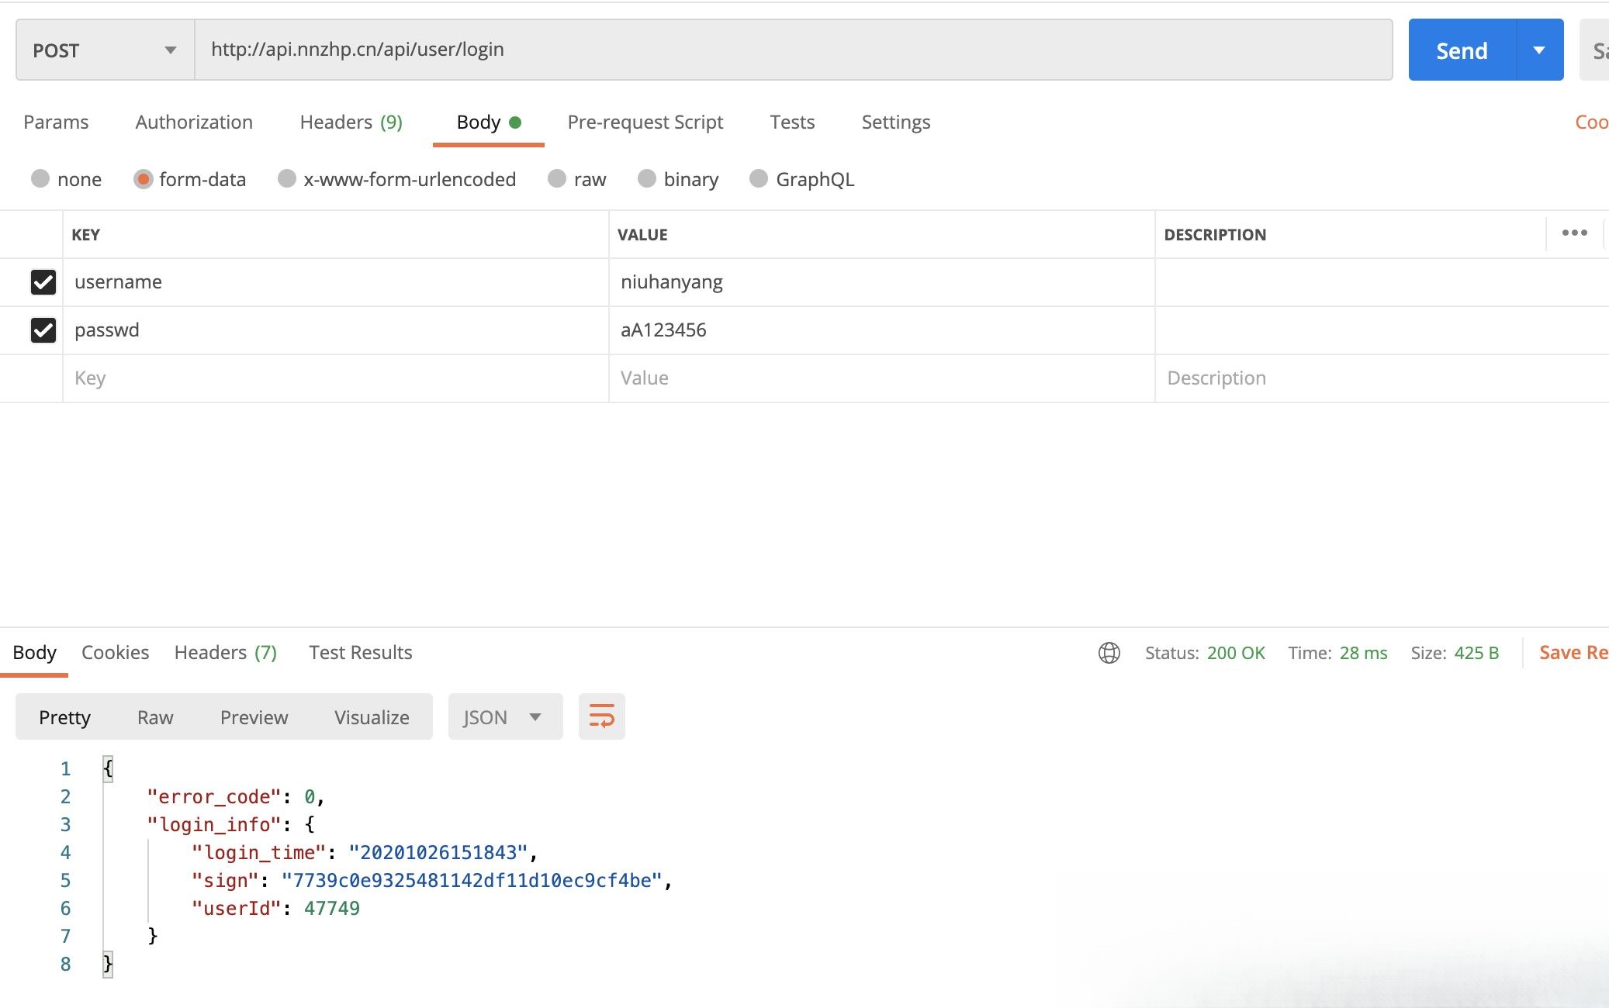This screenshot has width=1609, height=1008.
Task: Select the form-data radio button
Action: coord(143,179)
